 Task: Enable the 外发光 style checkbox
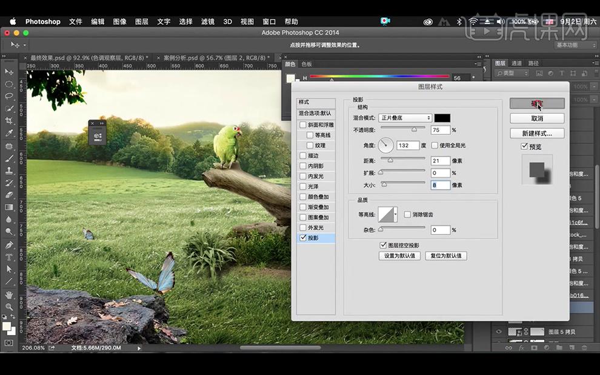click(x=303, y=227)
